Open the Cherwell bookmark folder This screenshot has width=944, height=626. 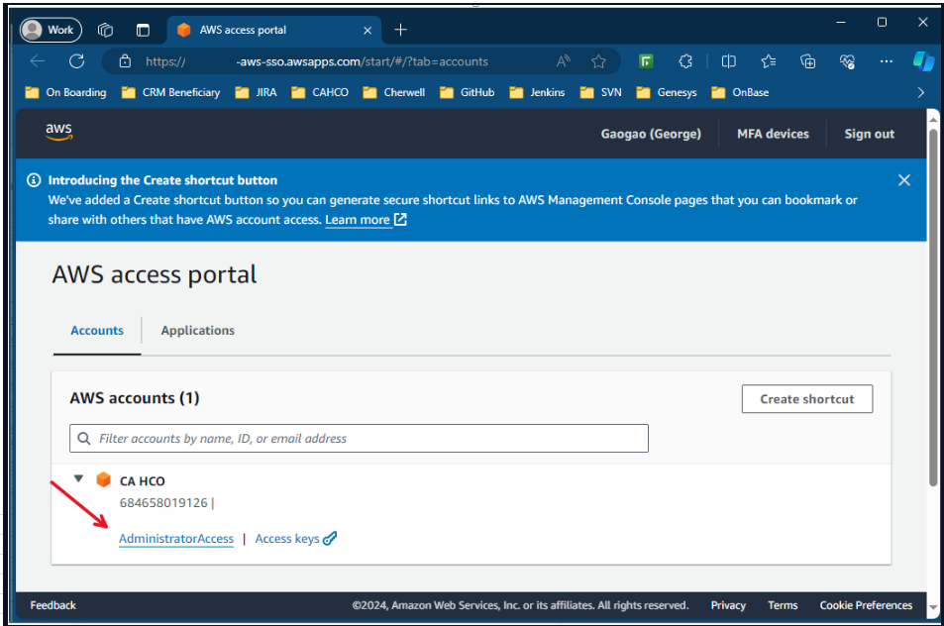393,92
